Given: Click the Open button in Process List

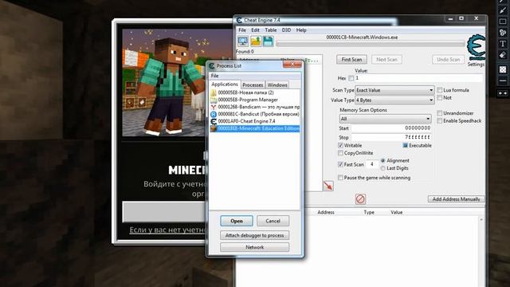Looking at the screenshot, I should [x=237, y=221].
